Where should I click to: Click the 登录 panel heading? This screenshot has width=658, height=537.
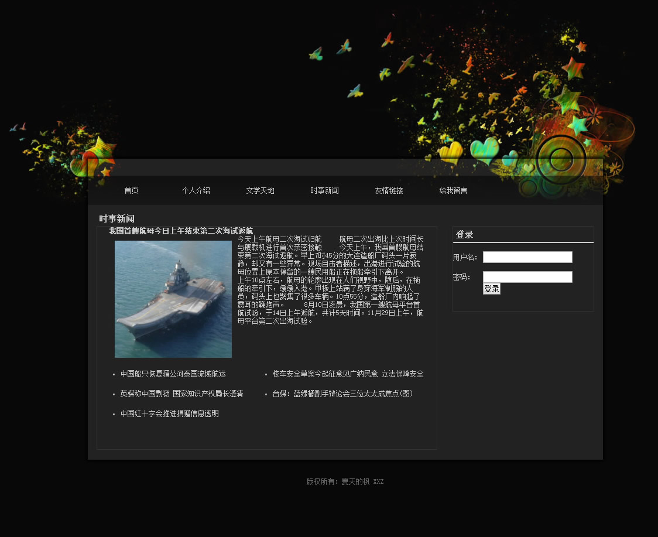(x=464, y=235)
